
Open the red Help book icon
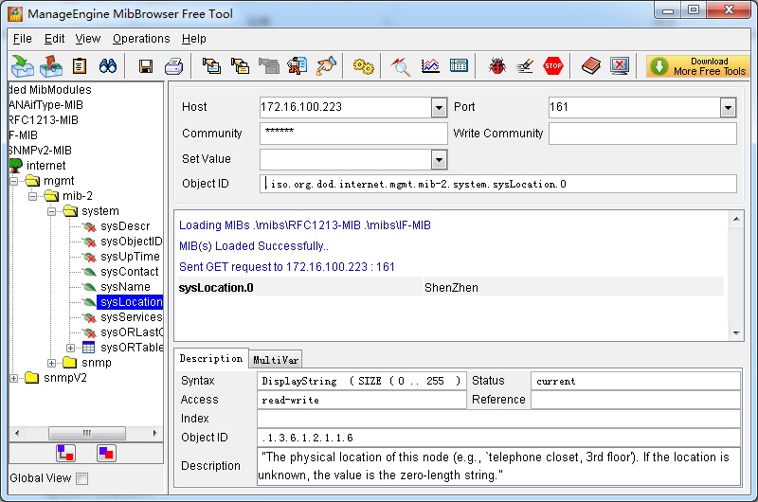click(590, 66)
